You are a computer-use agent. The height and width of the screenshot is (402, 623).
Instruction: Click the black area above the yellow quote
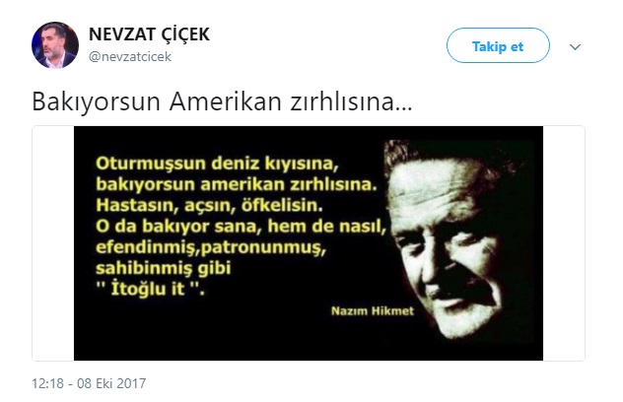(229, 140)
